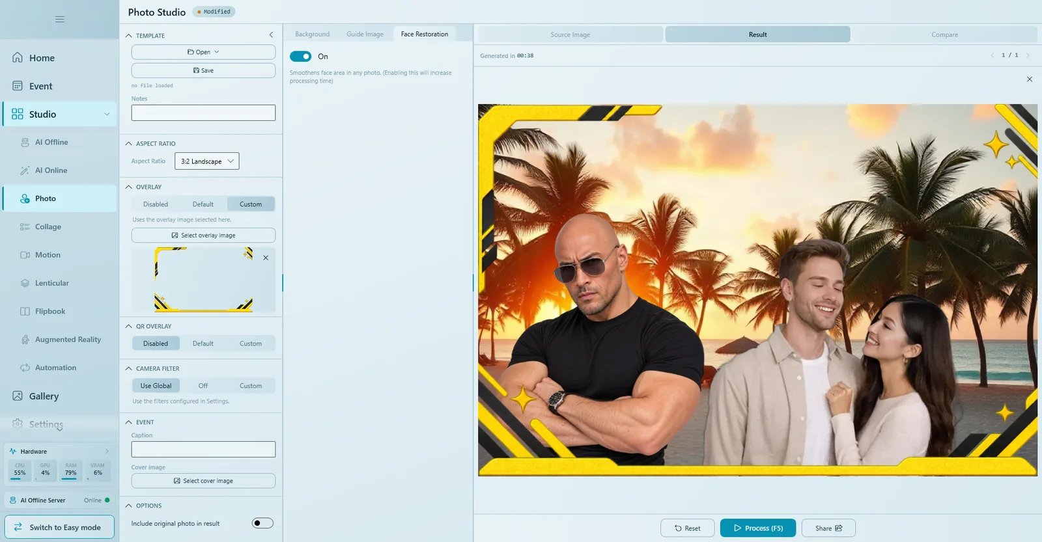Select the Motion icon
Screen dimensions: 1042x542
pyautogui.click(x=25, y=255)
